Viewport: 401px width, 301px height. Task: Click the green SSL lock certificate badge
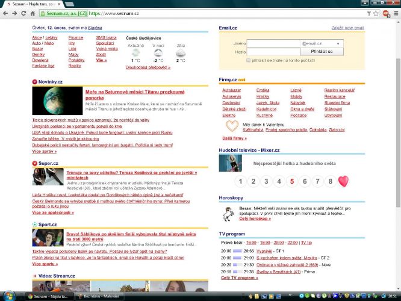pyautogui.click(x=64, y=14)
